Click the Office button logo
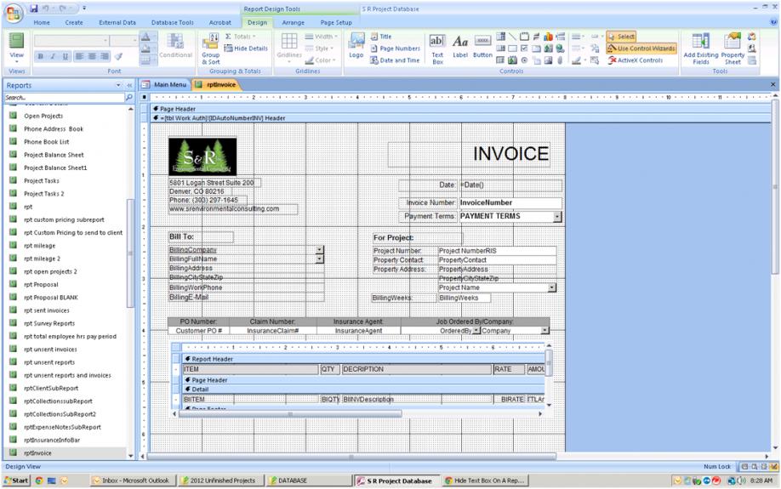The image size is (781, 489). 14,12
